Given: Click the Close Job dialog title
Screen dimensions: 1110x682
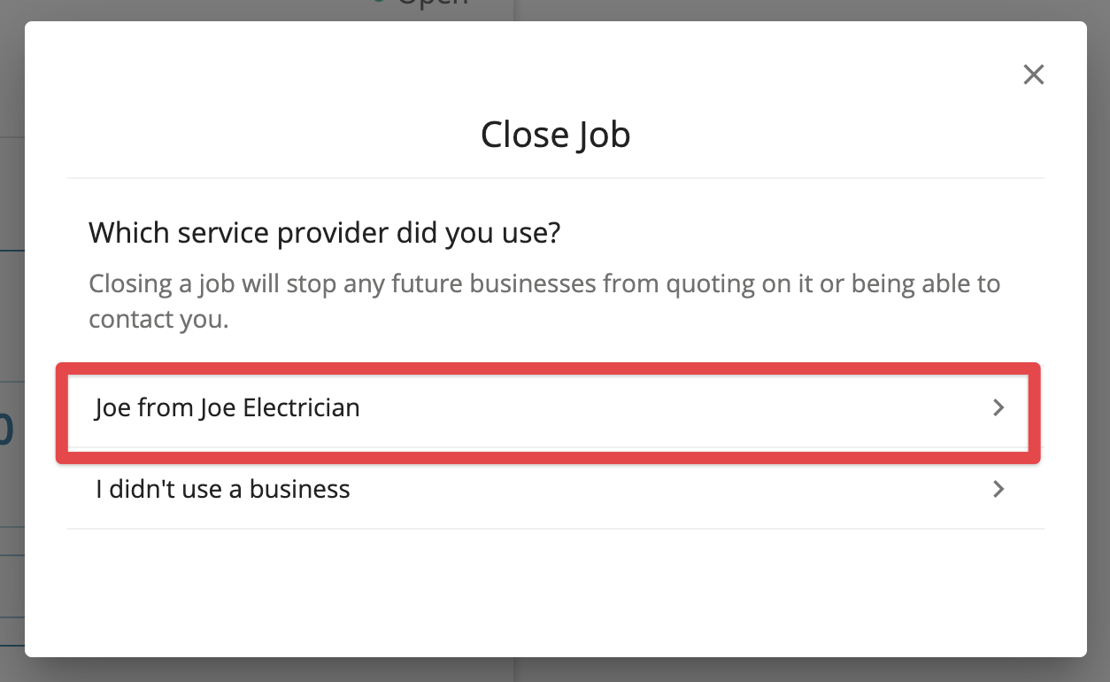Looking at the screenshot, I should [x=555, y=135].
